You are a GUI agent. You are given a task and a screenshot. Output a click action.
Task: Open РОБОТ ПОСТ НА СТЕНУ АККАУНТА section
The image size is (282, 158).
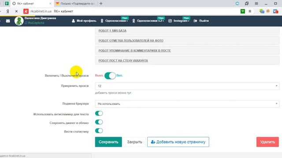point(123,61)
